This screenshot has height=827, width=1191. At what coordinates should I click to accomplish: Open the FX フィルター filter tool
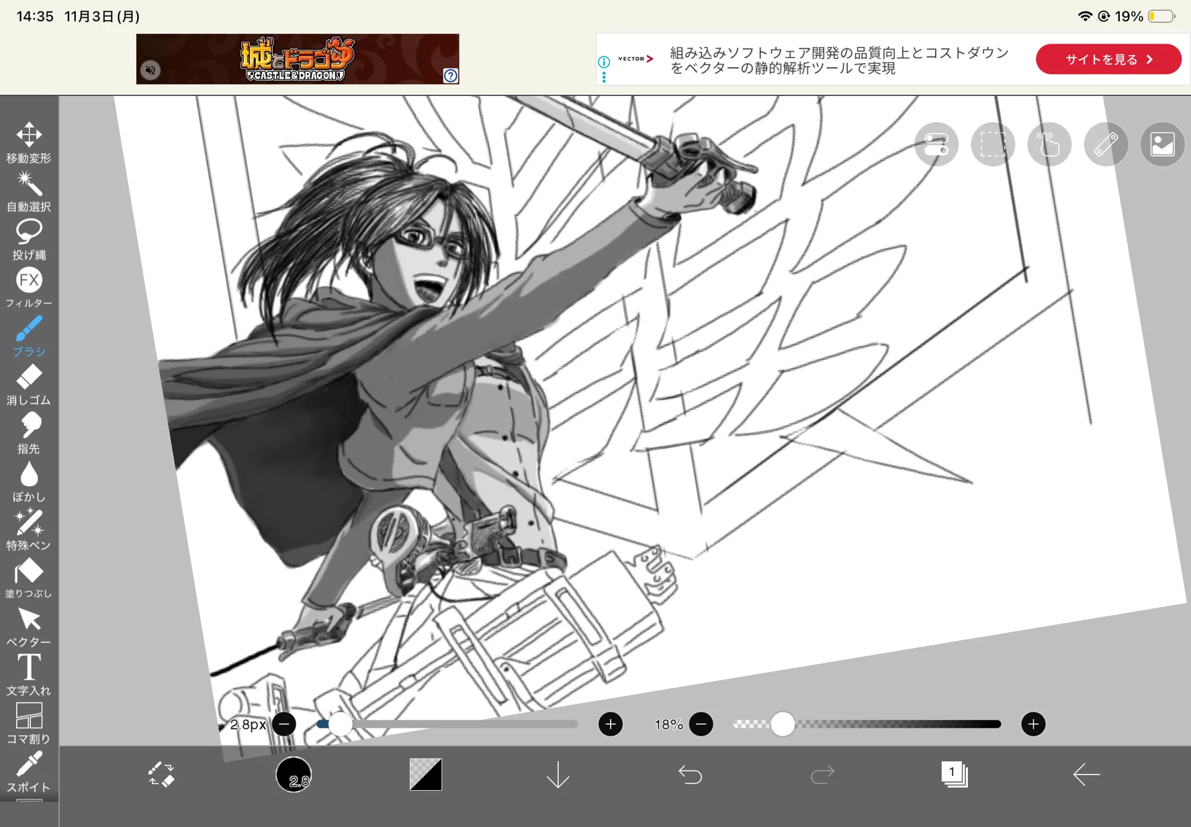(29, 287)
